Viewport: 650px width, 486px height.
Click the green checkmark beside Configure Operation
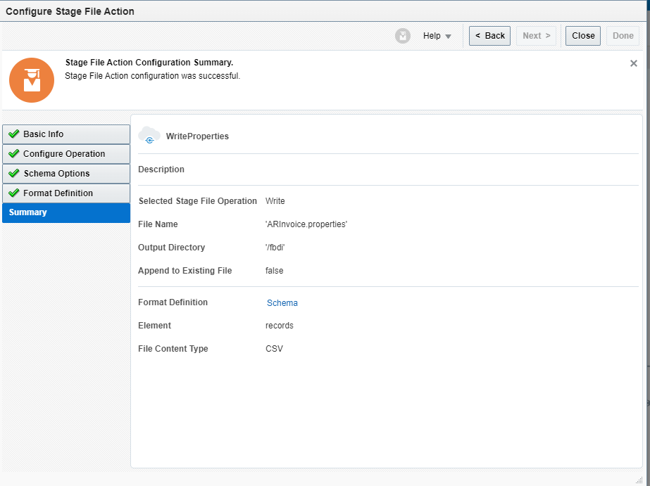tap(14, 153)
